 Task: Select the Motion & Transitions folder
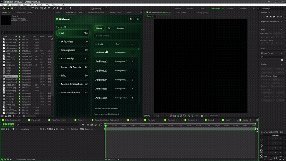tap(73, 84)
